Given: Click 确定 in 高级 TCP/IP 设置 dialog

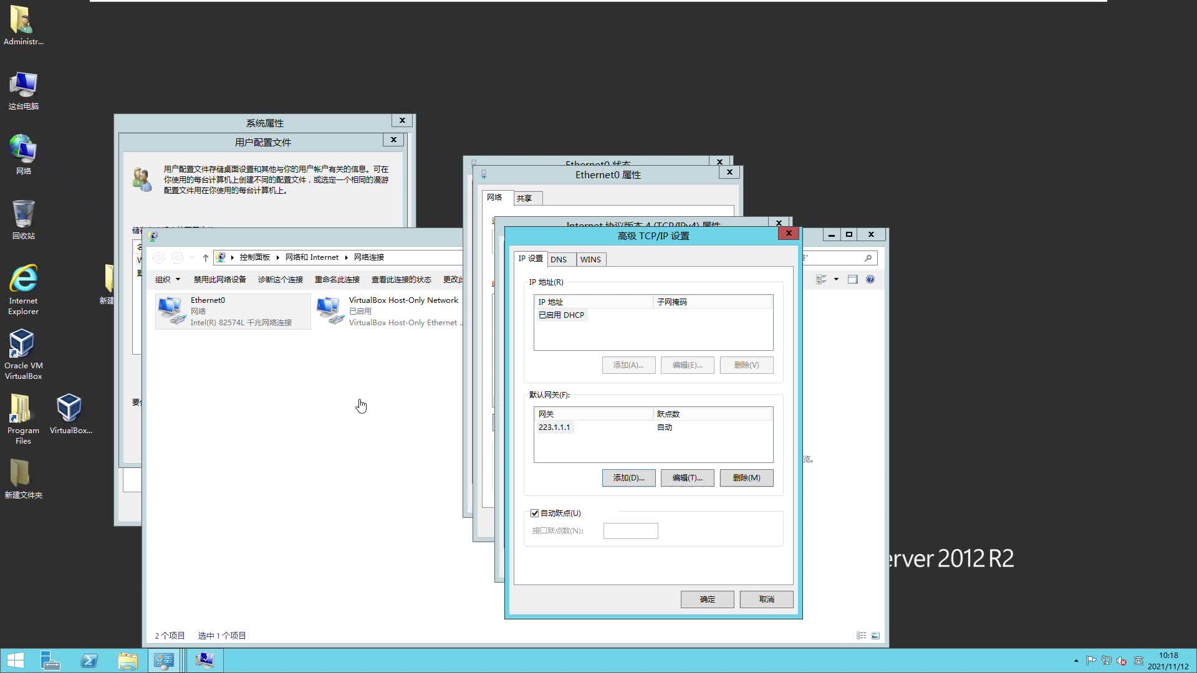Looking at the screenshot, I should tap(707, 599).
